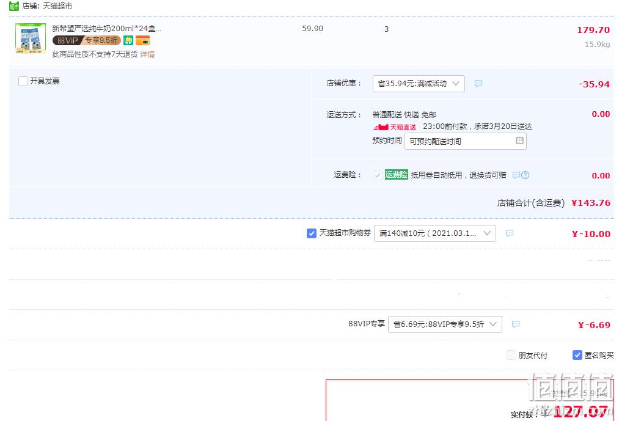Image resolution: width=619 pixels, height=421 pixels.
Task: Click the green 运费险 badge
Action: [x=397, y=175]
